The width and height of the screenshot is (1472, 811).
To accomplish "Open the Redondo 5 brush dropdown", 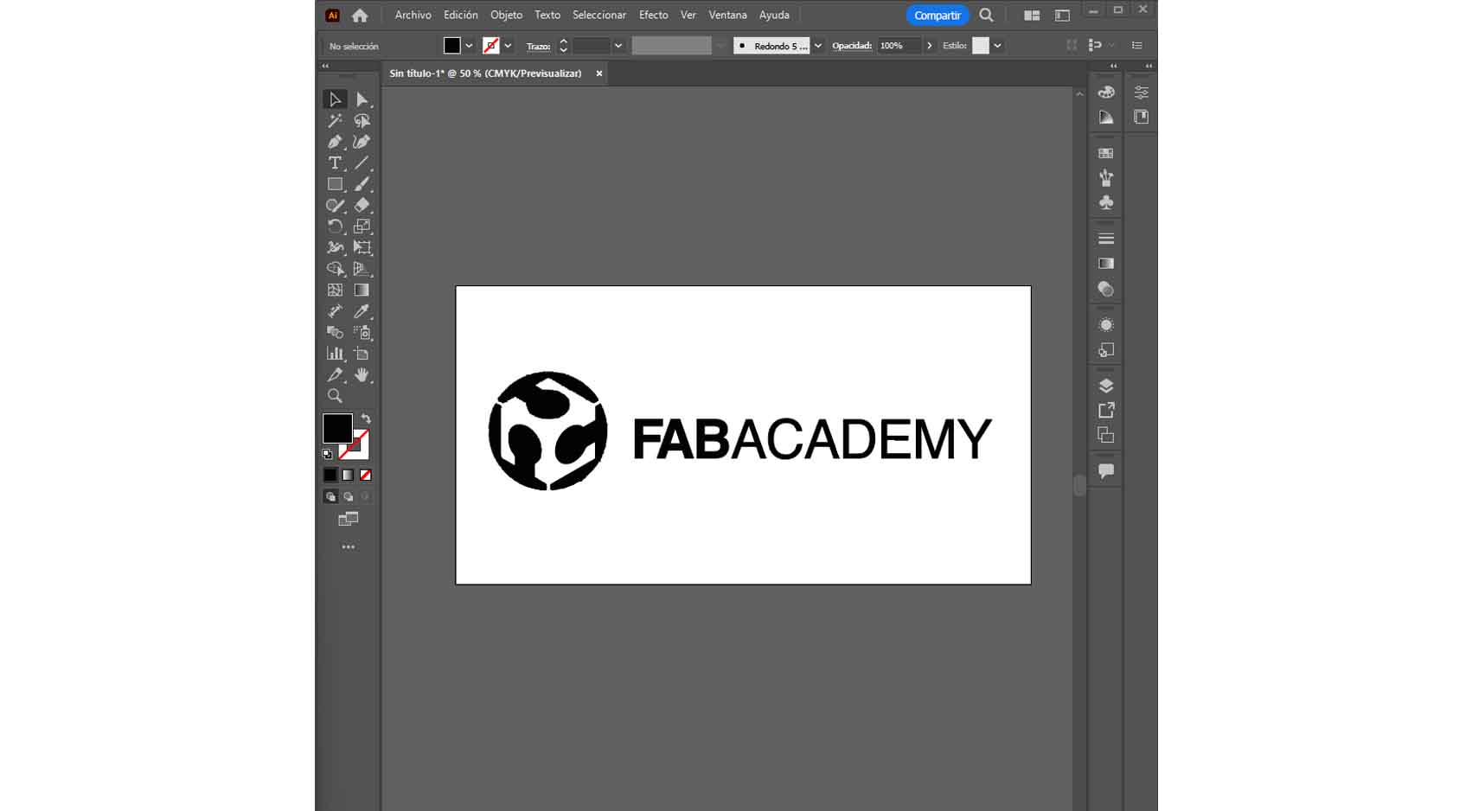I will click(x=818, y=46).
